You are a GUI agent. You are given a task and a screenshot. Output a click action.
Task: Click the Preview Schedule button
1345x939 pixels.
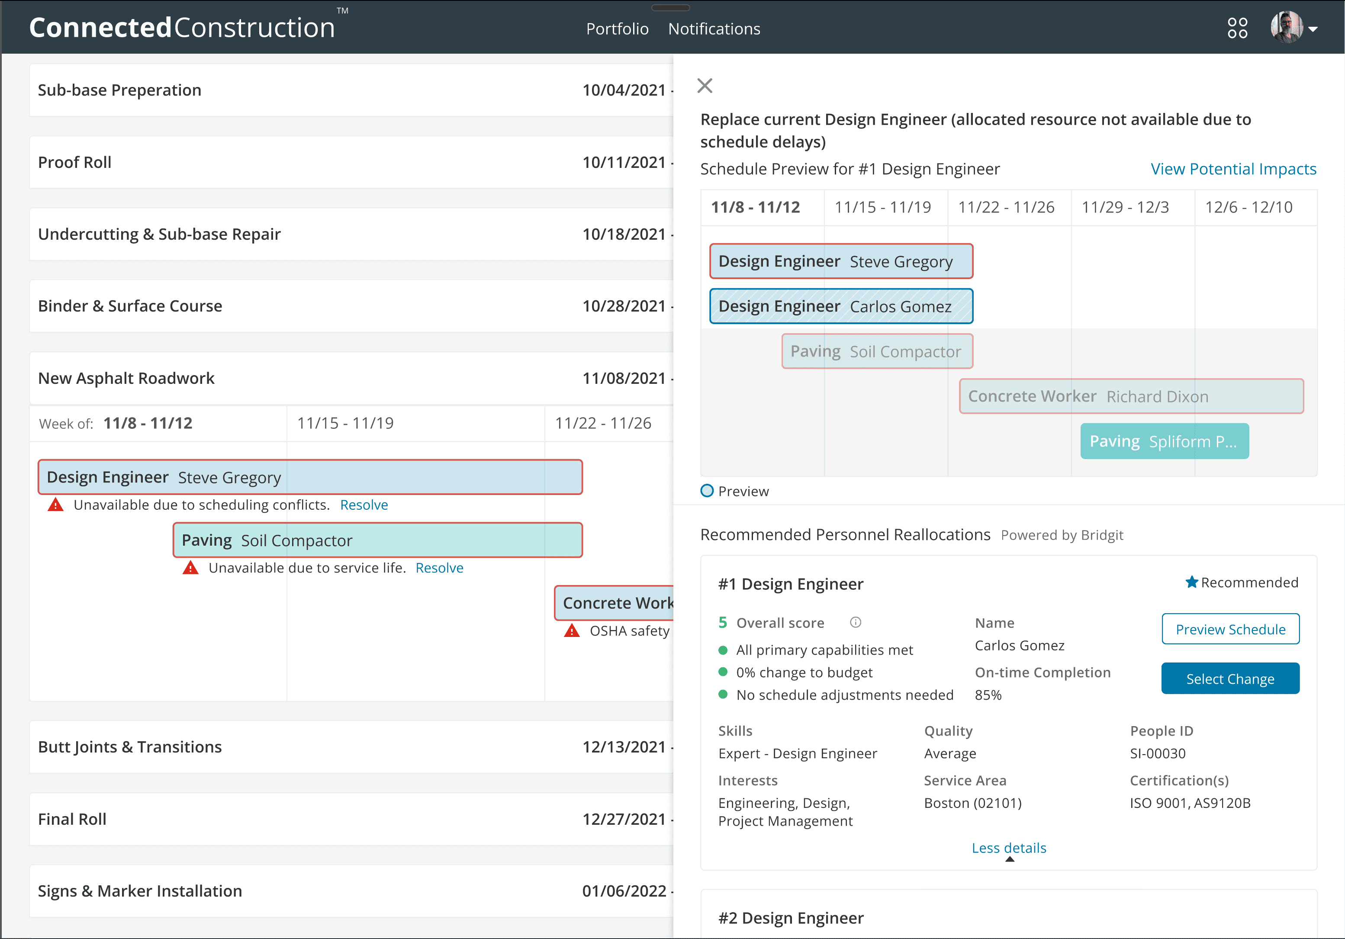tap(1230, 629)
